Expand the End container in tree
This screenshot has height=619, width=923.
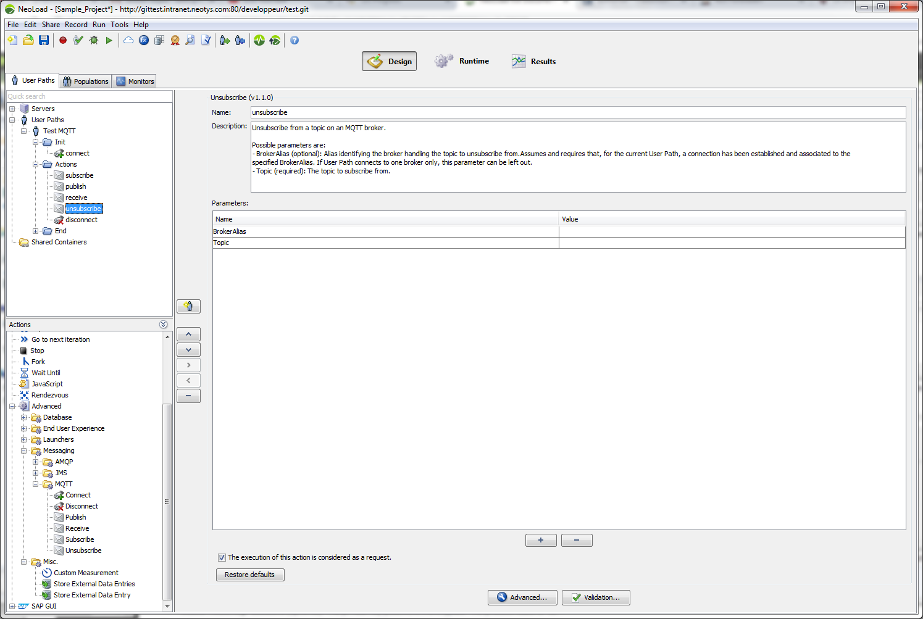coord(36,231)
